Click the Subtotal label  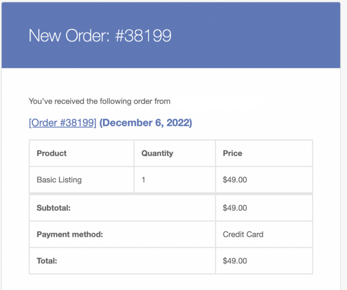coord(54,208)
